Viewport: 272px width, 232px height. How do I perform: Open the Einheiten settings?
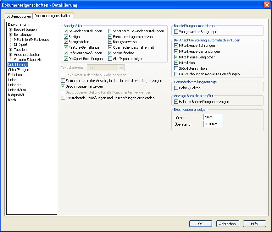(x=15, y=75)
